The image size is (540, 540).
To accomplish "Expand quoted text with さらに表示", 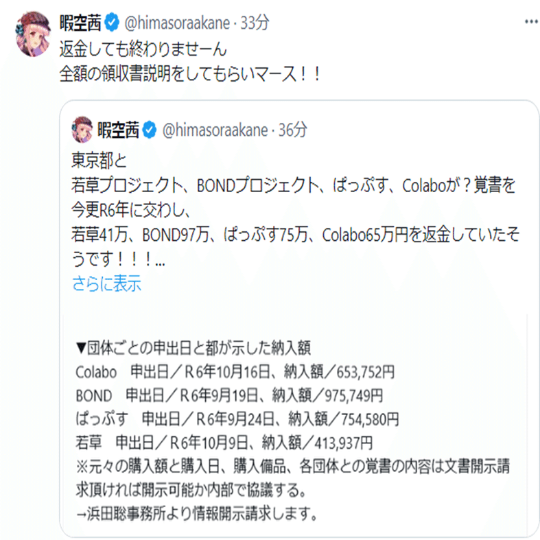I will click(x=106, y=283).
